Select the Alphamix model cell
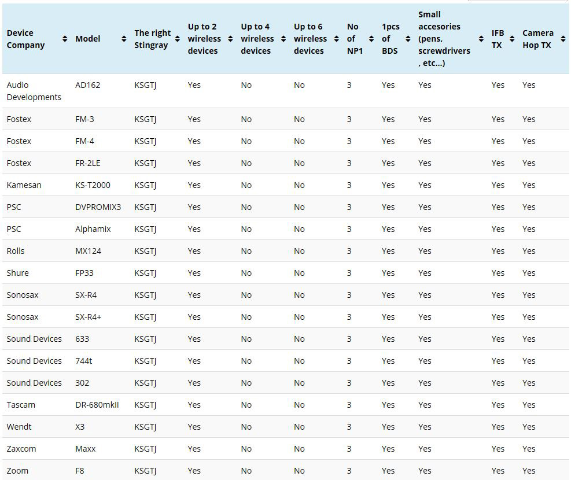 coord(93,229)
